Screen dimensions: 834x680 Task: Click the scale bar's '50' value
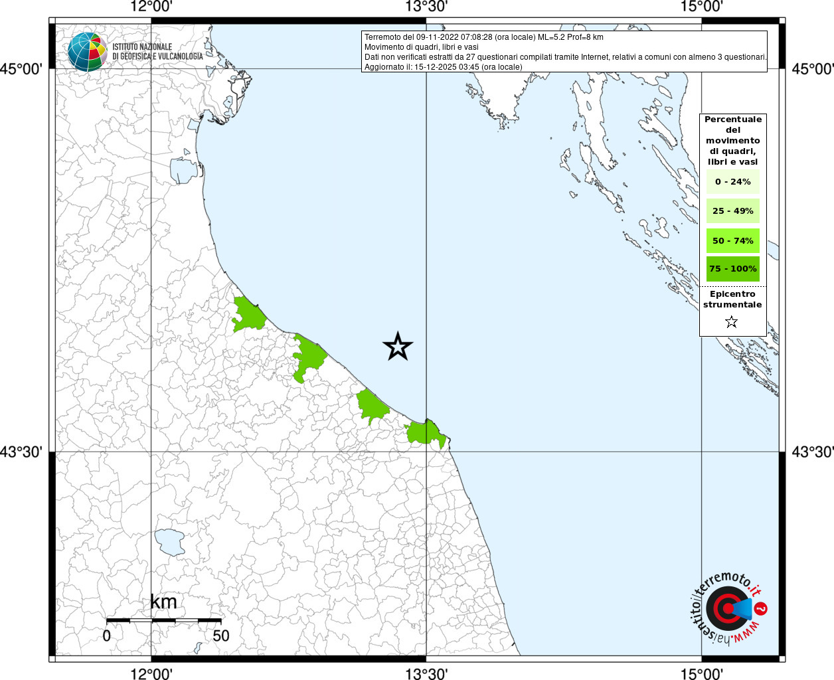pyautogui.click(x=221, y=636)
